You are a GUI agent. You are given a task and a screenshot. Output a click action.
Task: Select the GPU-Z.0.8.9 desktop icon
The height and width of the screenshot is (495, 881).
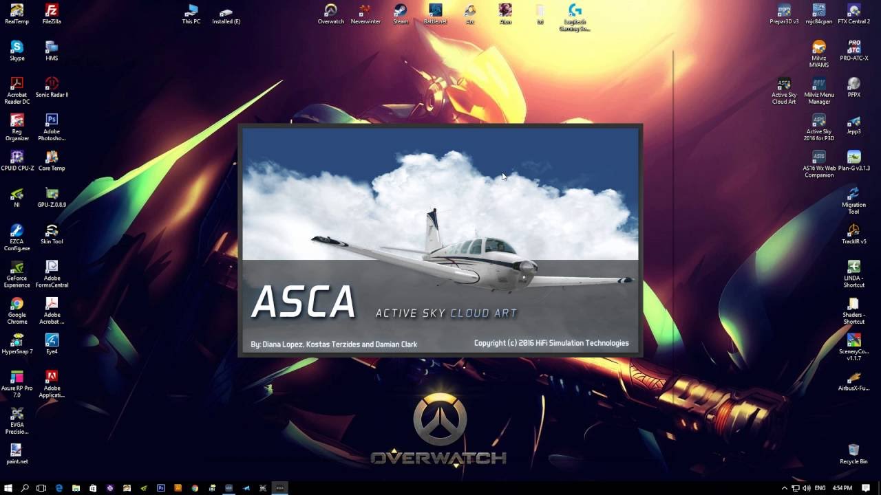click(52, 197)
